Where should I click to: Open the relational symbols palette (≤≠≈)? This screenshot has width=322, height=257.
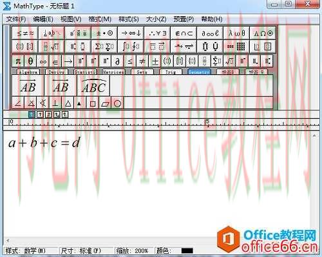[25, 33]
